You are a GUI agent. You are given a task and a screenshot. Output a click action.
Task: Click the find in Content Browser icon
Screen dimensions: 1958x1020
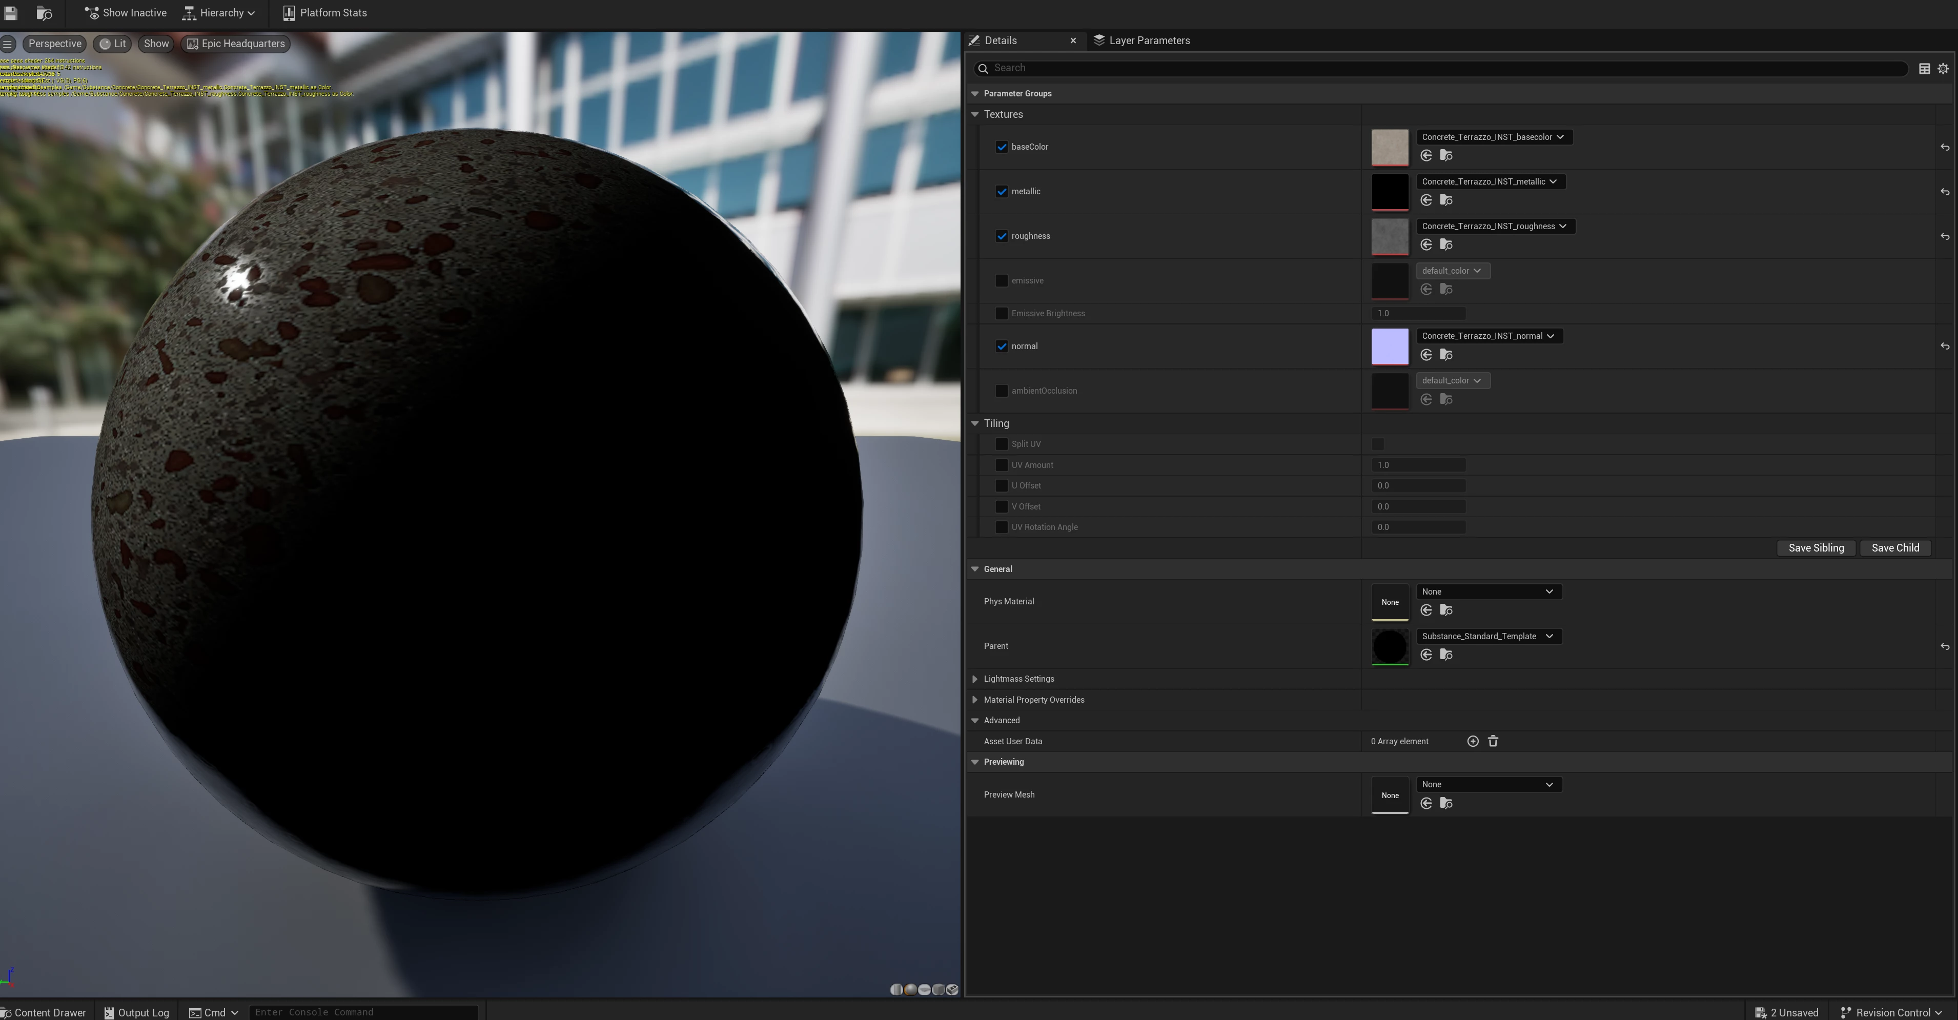click(44, 13)
